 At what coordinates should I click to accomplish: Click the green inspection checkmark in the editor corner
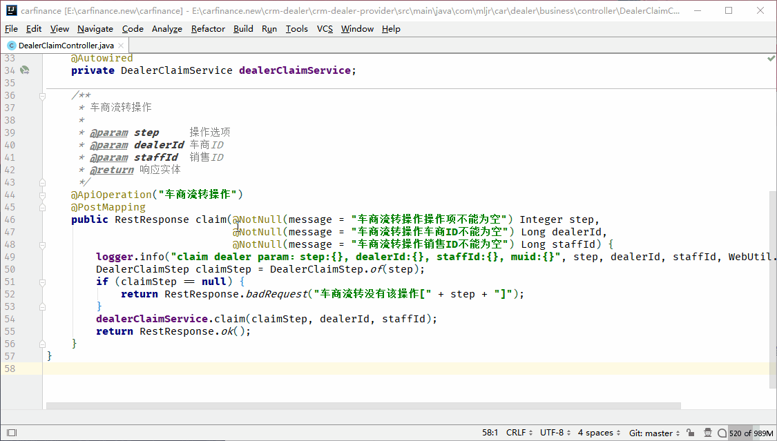tap(771, 59)
